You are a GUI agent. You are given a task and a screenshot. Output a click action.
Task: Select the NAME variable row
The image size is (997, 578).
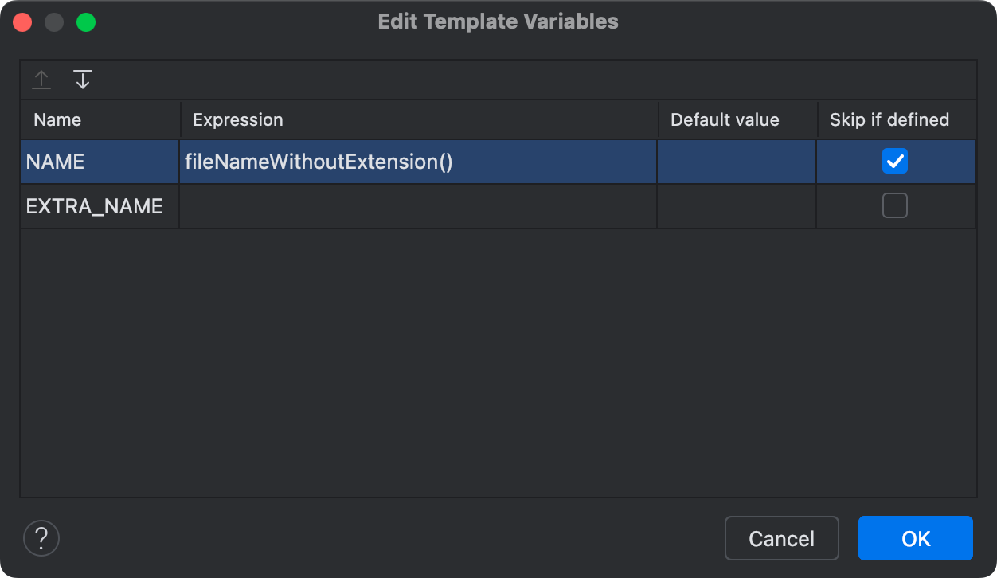tap(498, 162)
